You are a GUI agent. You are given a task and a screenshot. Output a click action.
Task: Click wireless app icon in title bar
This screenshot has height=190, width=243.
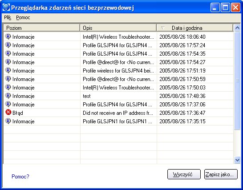coord(6,7)
